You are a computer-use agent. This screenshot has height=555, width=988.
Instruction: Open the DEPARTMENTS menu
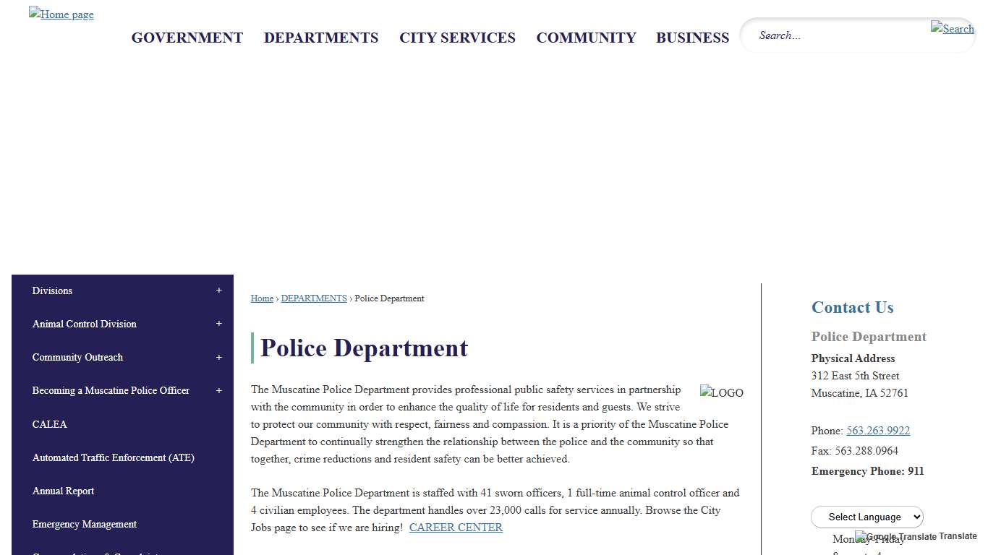click(321, 38)
